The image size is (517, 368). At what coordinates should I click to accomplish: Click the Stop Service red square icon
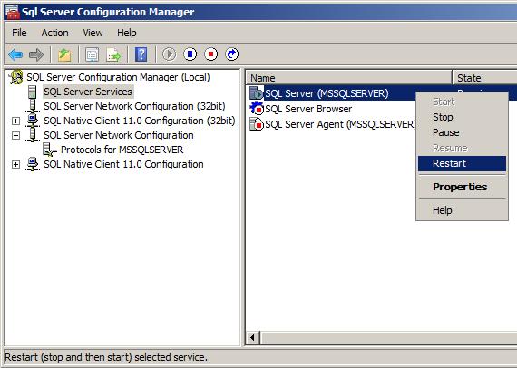coord(210,54)
